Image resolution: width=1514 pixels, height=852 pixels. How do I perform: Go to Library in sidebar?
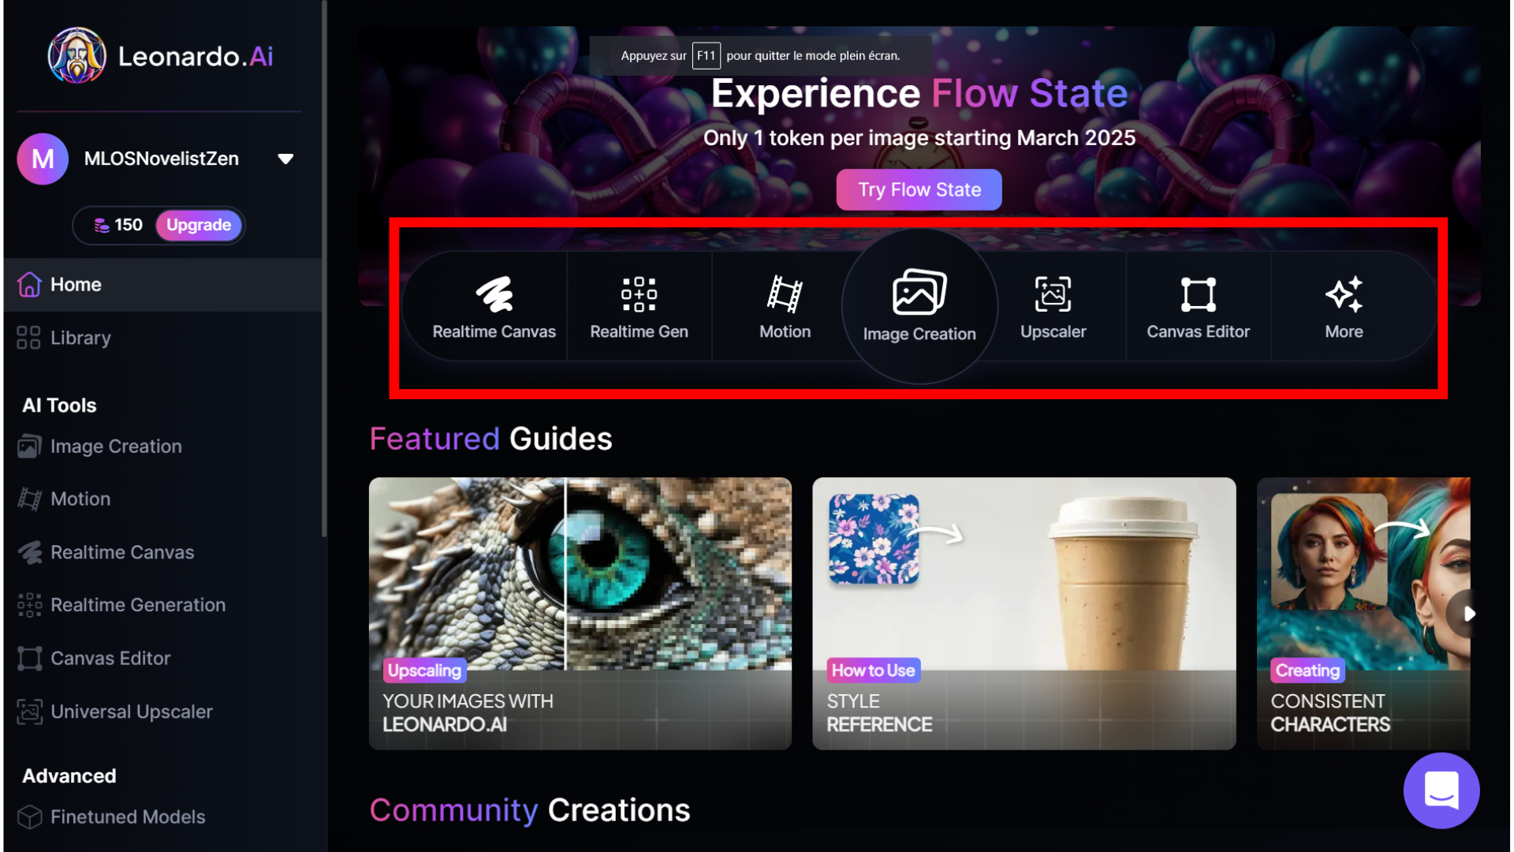coord(80,338)
